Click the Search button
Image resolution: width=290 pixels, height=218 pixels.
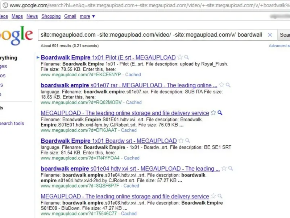tap(284, 35)
